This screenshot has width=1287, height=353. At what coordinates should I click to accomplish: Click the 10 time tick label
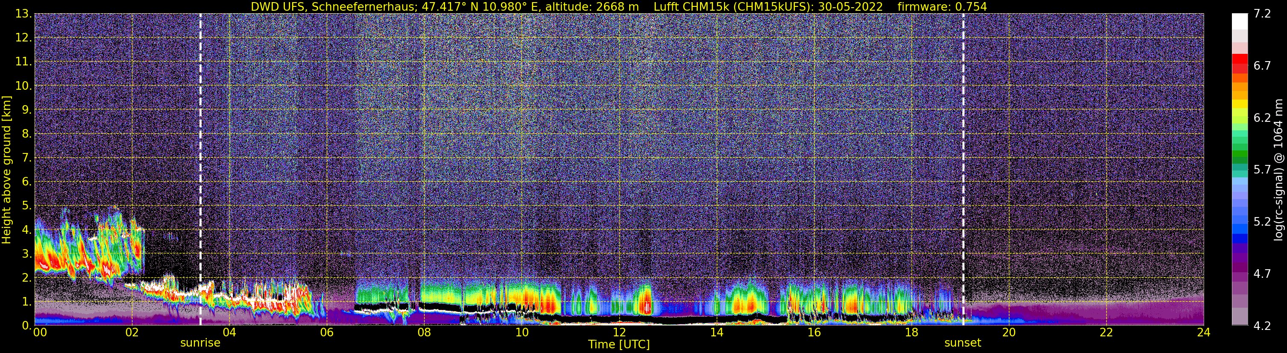click(x=521, y=332)
